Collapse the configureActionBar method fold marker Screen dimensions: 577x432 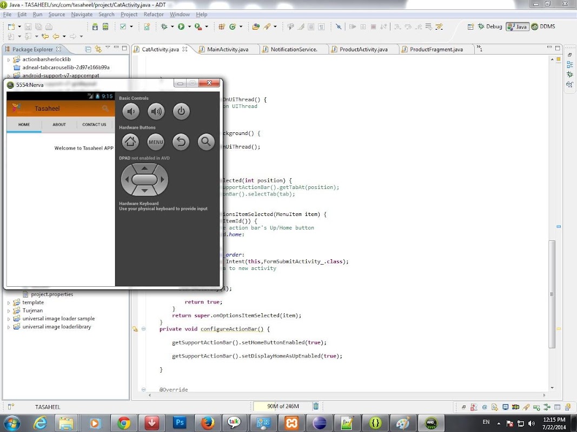[x=143, y=329]
